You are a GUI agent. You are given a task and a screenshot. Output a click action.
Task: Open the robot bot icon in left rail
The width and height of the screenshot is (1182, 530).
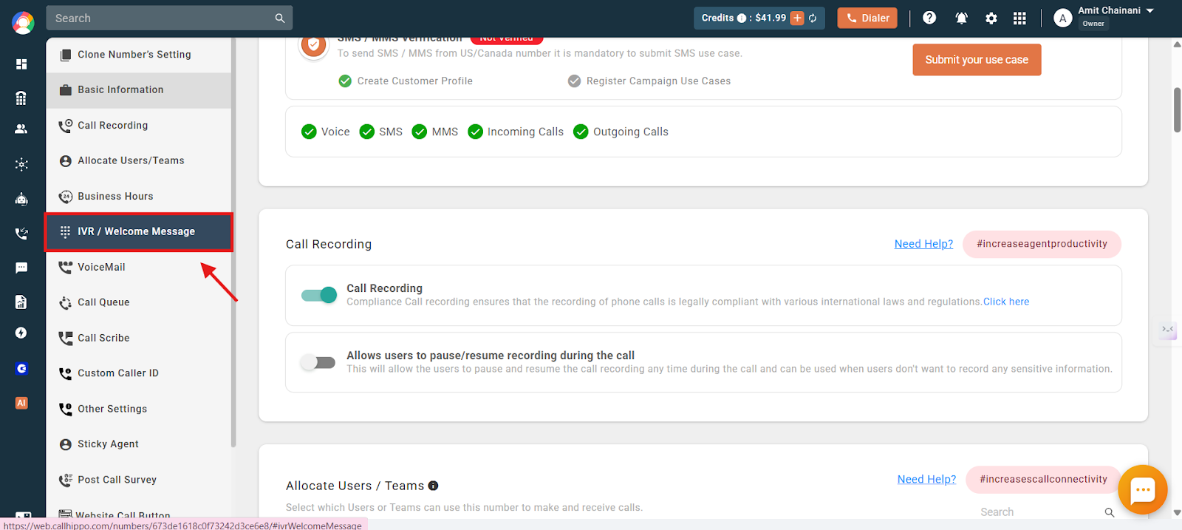21,199
